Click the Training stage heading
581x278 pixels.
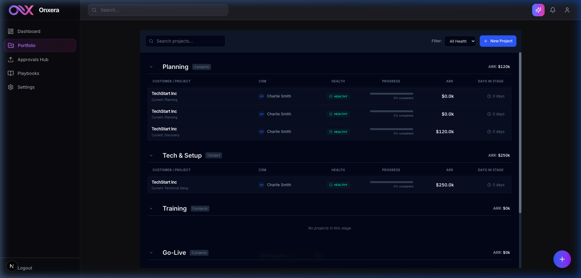coord(174,208)
